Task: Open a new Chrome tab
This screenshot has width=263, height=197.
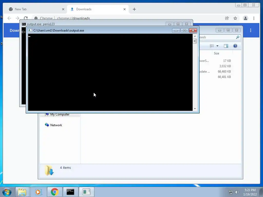Action: tap(134, 9)
